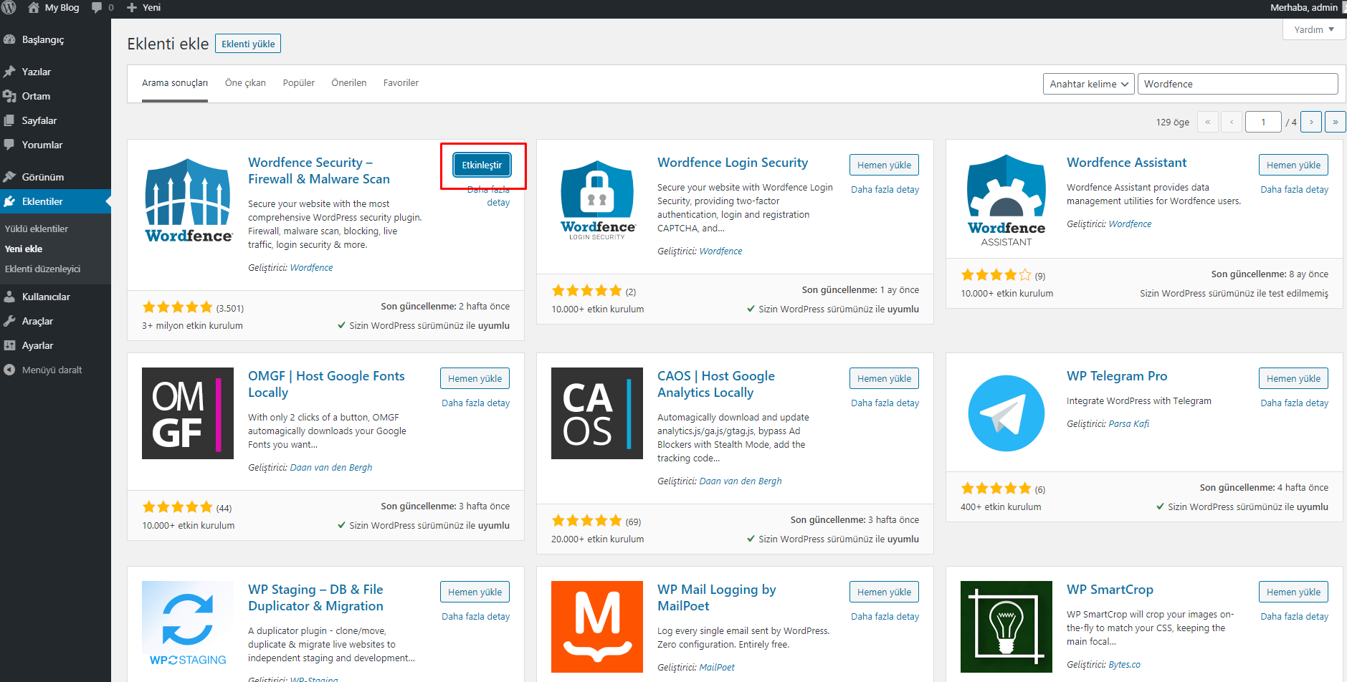Go to next page of results
The height and width of the screenshot is (682, 1347).
(1311, 122)
